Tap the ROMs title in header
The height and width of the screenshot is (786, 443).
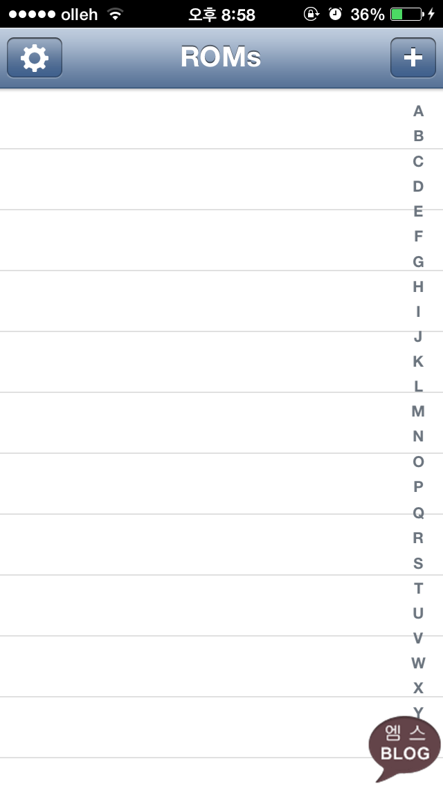[221, 57]
